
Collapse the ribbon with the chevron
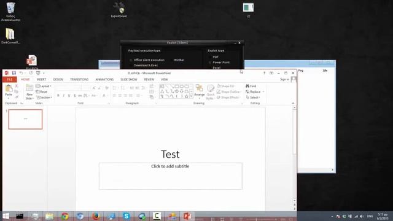tap(293, 103)
